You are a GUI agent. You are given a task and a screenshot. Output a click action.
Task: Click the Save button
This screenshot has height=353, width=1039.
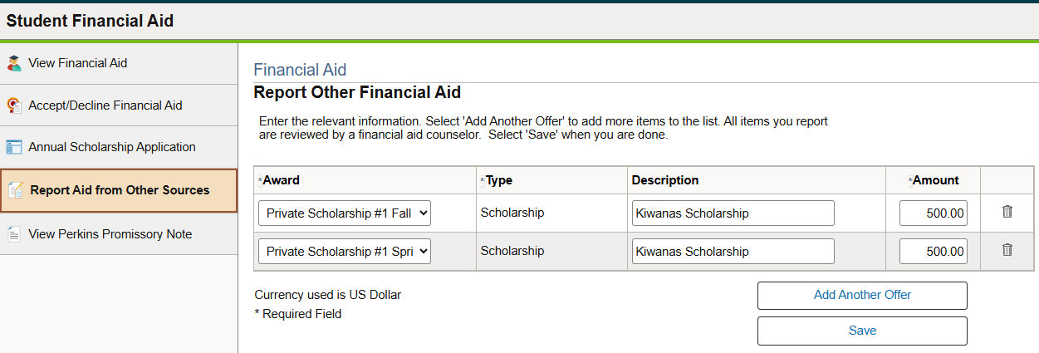862,331
